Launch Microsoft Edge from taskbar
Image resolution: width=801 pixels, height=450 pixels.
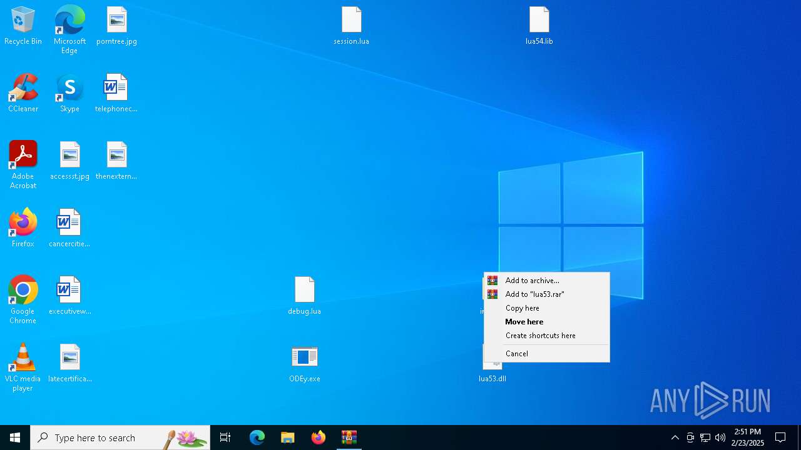257,437
